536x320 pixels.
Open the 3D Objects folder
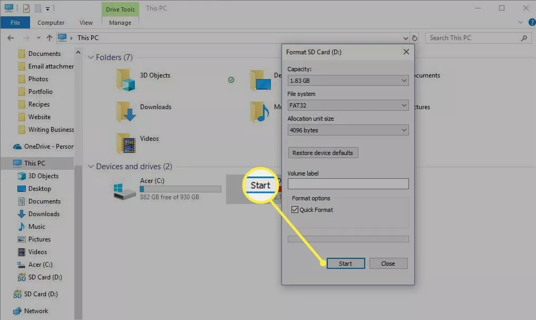(x=155, y=75)
